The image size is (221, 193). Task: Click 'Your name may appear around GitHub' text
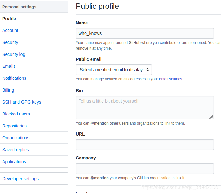pos(148,46)
